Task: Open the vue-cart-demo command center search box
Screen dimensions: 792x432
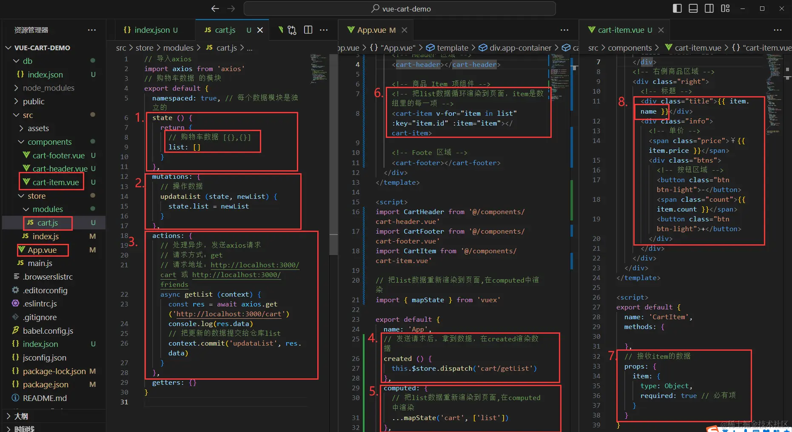Action: [x=399, y=9]
